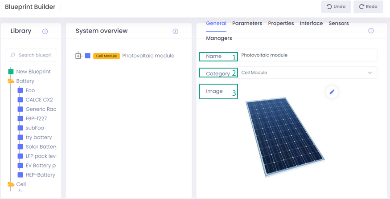This screenshot has height=199, width=390.
Task: Open the Category dropdown
Action: tap(306, 73)
